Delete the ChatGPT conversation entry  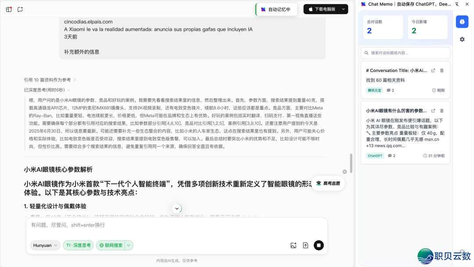tap(442, 111)
